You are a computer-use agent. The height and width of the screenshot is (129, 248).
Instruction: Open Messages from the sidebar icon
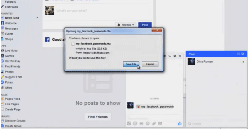(x=2, y=28)
